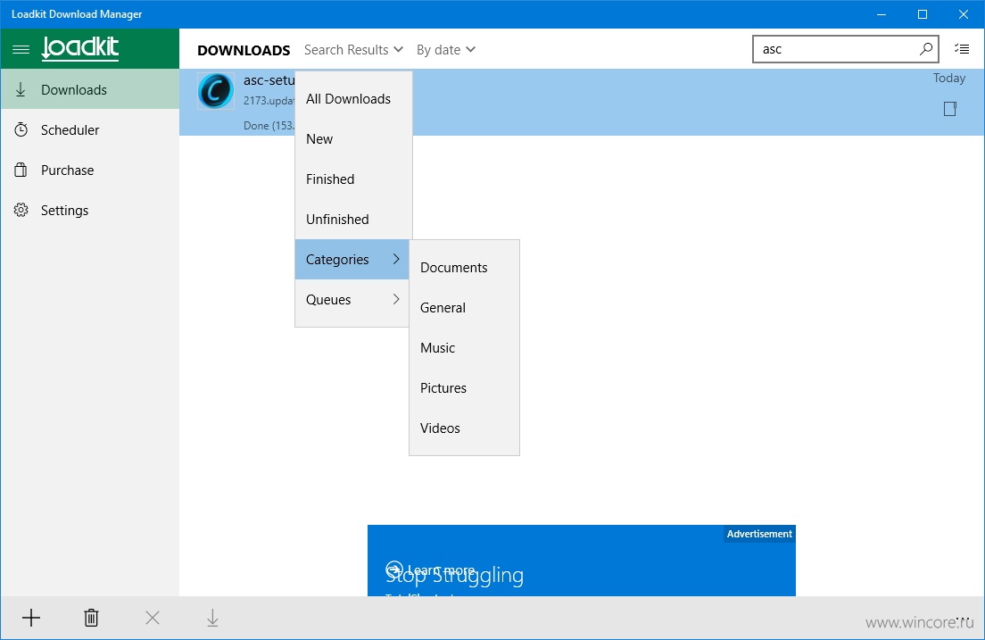The width and height of the screenshot is (985, 640).
Task: Expand the Search Results filter dropdown
Action: tap(353, 50)
